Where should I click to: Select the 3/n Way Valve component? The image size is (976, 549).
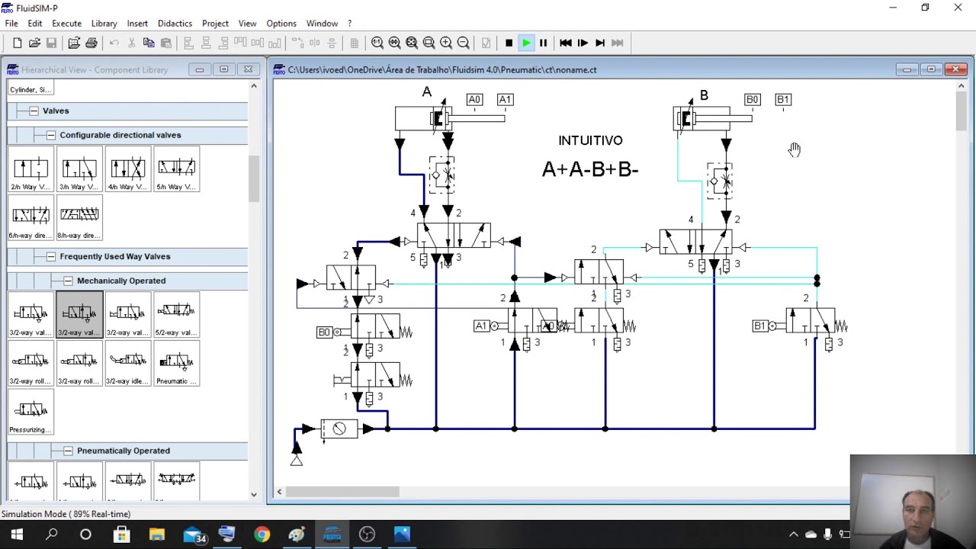79,170
